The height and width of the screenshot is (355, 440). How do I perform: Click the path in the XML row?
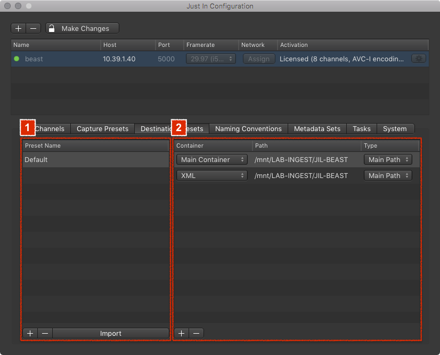[x=301, y=175]
